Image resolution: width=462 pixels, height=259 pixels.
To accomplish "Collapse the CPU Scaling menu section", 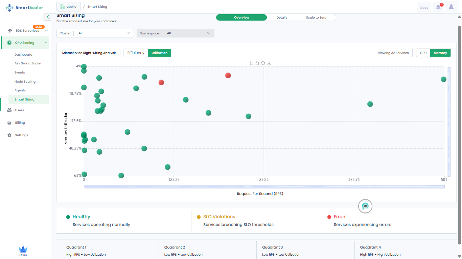I will click(46, 43).
